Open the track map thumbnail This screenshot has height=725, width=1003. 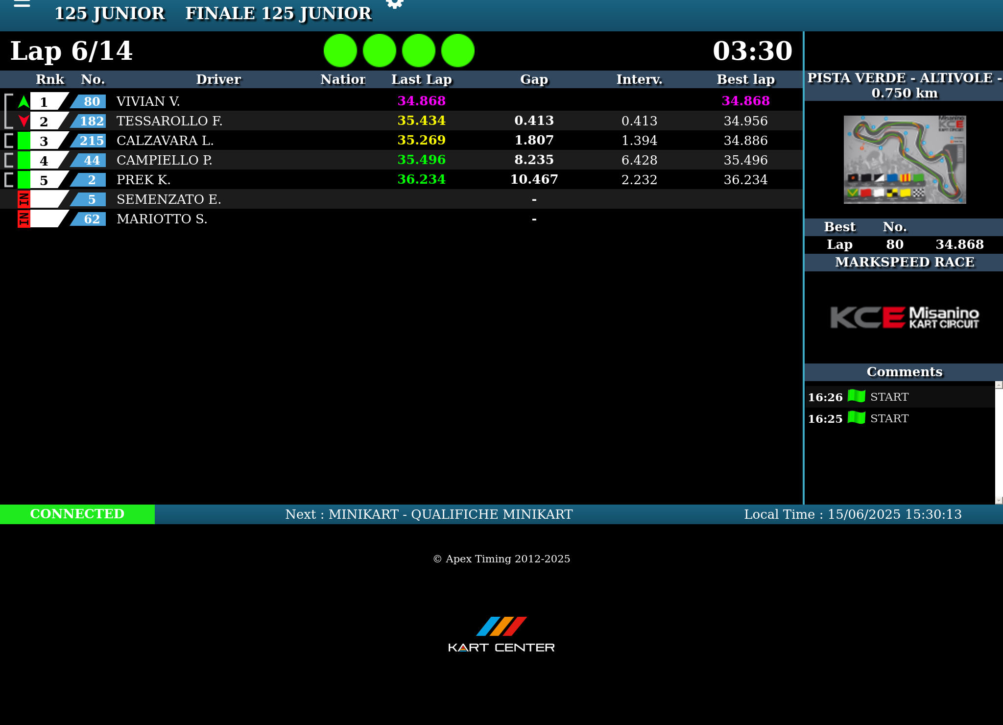click(904, 160)
